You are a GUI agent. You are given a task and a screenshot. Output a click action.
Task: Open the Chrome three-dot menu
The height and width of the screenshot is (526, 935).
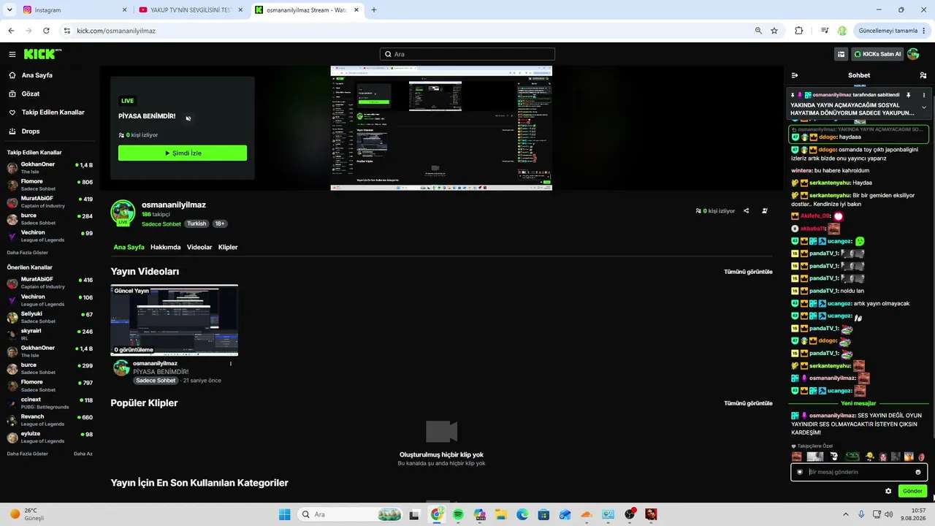coord(924,31)
